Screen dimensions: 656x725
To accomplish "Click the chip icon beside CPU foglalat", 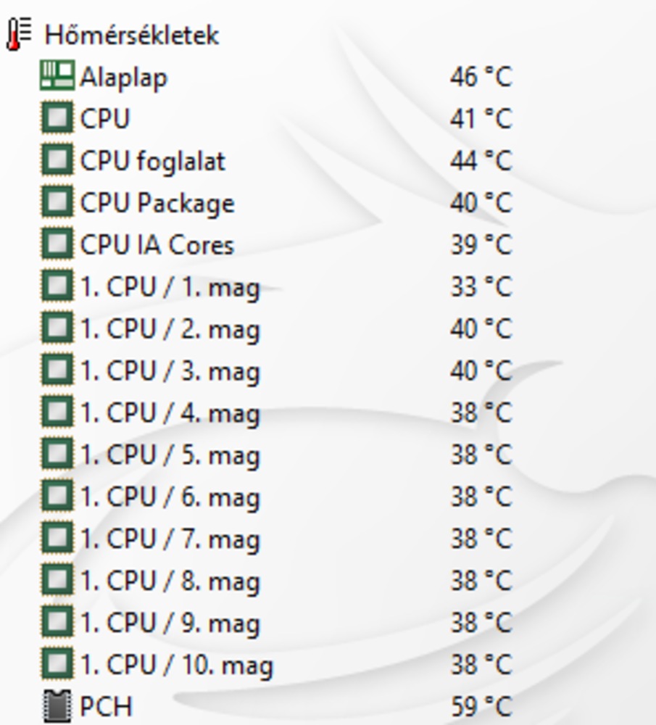I will pos(57,159).
